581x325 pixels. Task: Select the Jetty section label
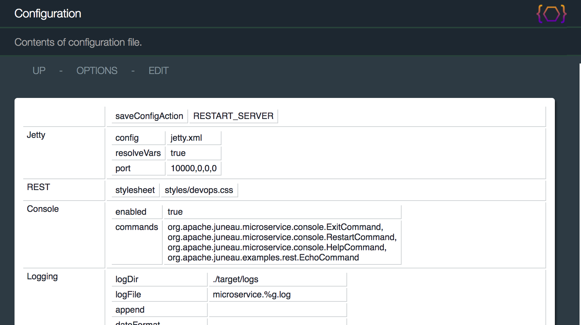[x=36, y=135]
